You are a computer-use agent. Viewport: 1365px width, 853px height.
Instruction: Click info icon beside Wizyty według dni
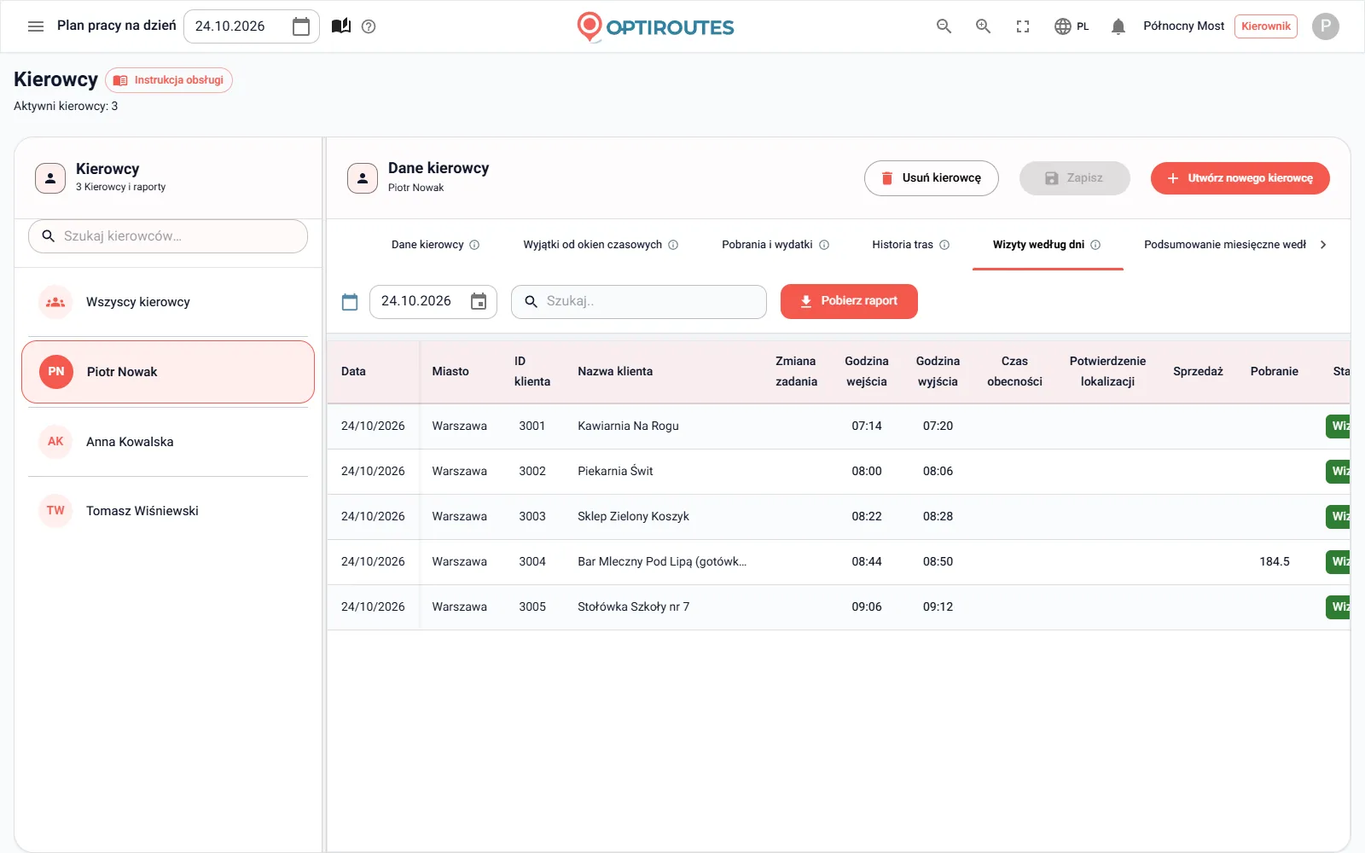pyautogui.click(x=1095, y=245)
